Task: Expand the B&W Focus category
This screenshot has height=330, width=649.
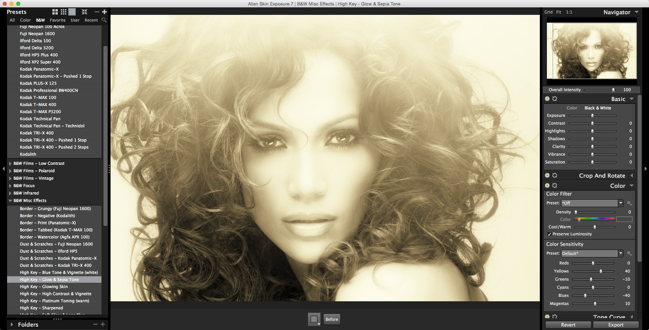Action: (x=10, y=186)
